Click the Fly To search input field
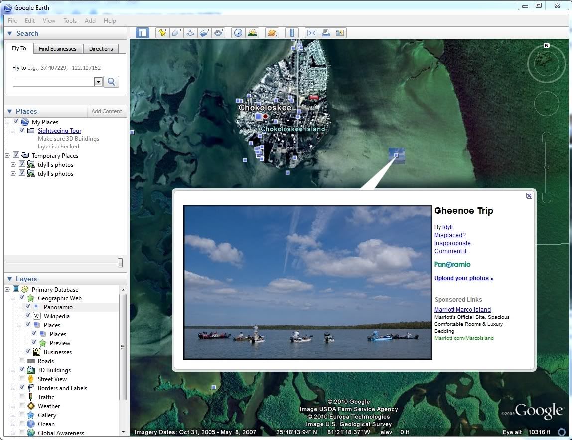Viewport: 572px width, 440px height. pyautogui.click(x=54, y=82)
